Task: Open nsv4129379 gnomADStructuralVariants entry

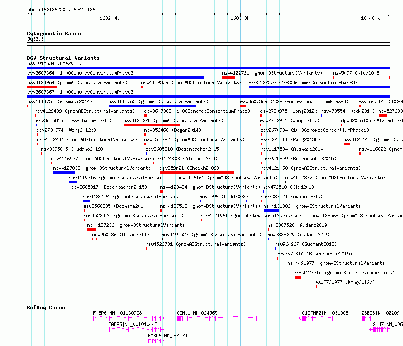Action: [191, 82]
